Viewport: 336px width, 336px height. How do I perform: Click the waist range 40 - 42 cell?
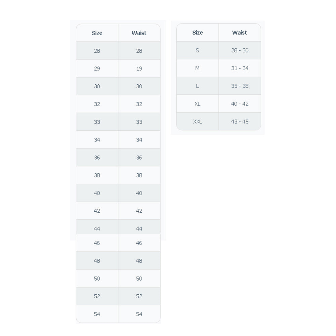pos(240,104)
